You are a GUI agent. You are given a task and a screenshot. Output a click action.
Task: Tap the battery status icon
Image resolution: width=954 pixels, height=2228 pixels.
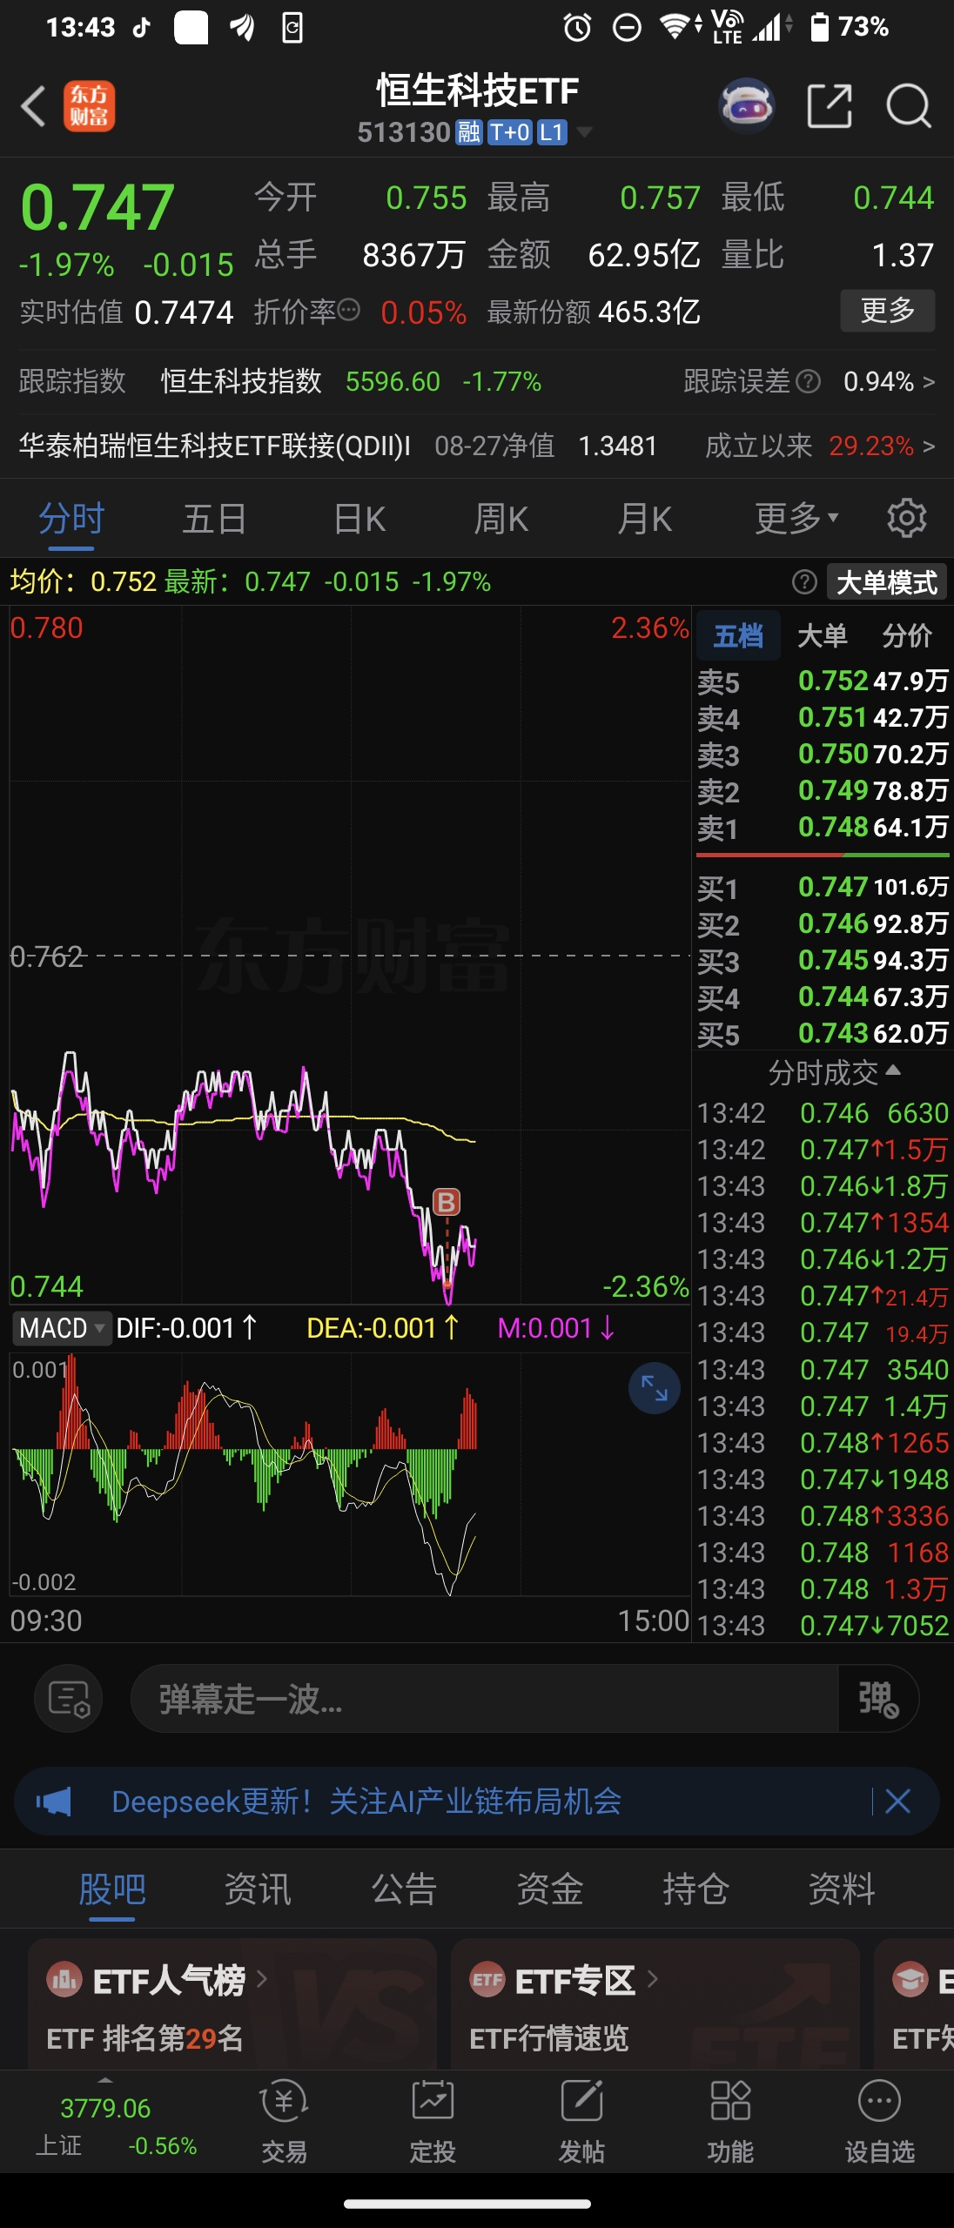819,27
